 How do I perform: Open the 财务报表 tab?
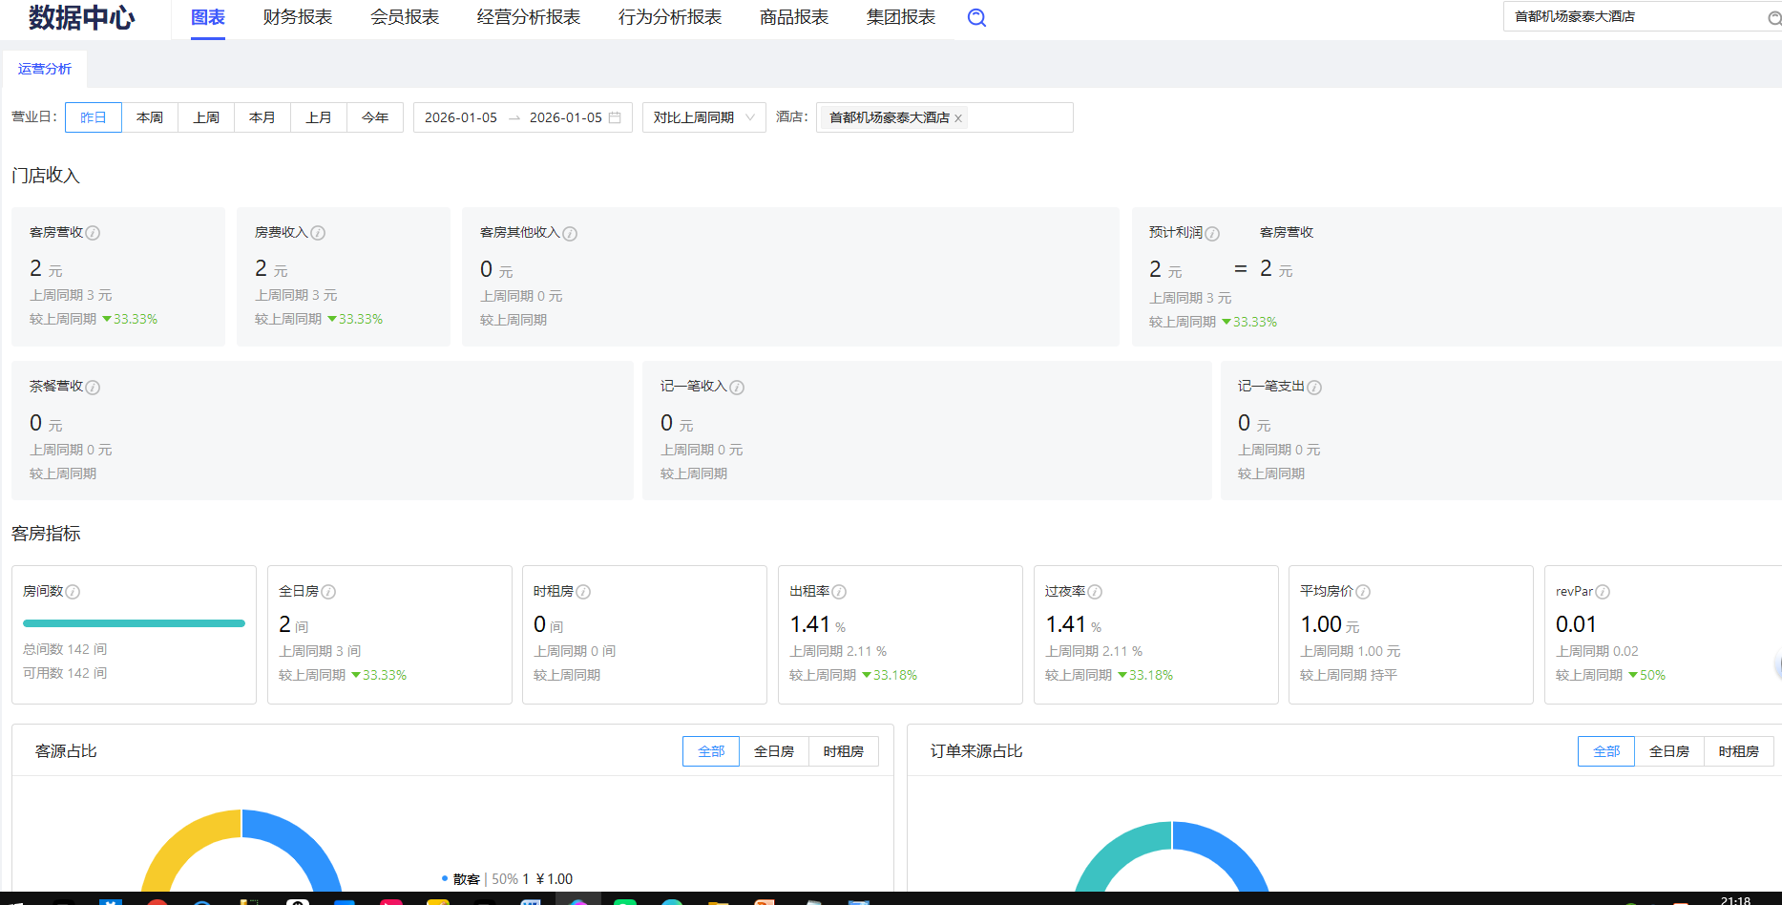(x=298, y=17)
